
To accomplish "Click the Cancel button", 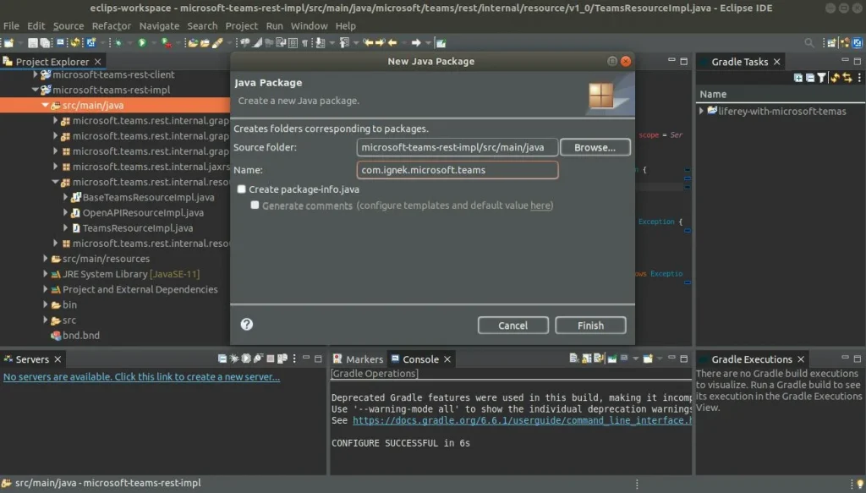I will click(513, 326).
